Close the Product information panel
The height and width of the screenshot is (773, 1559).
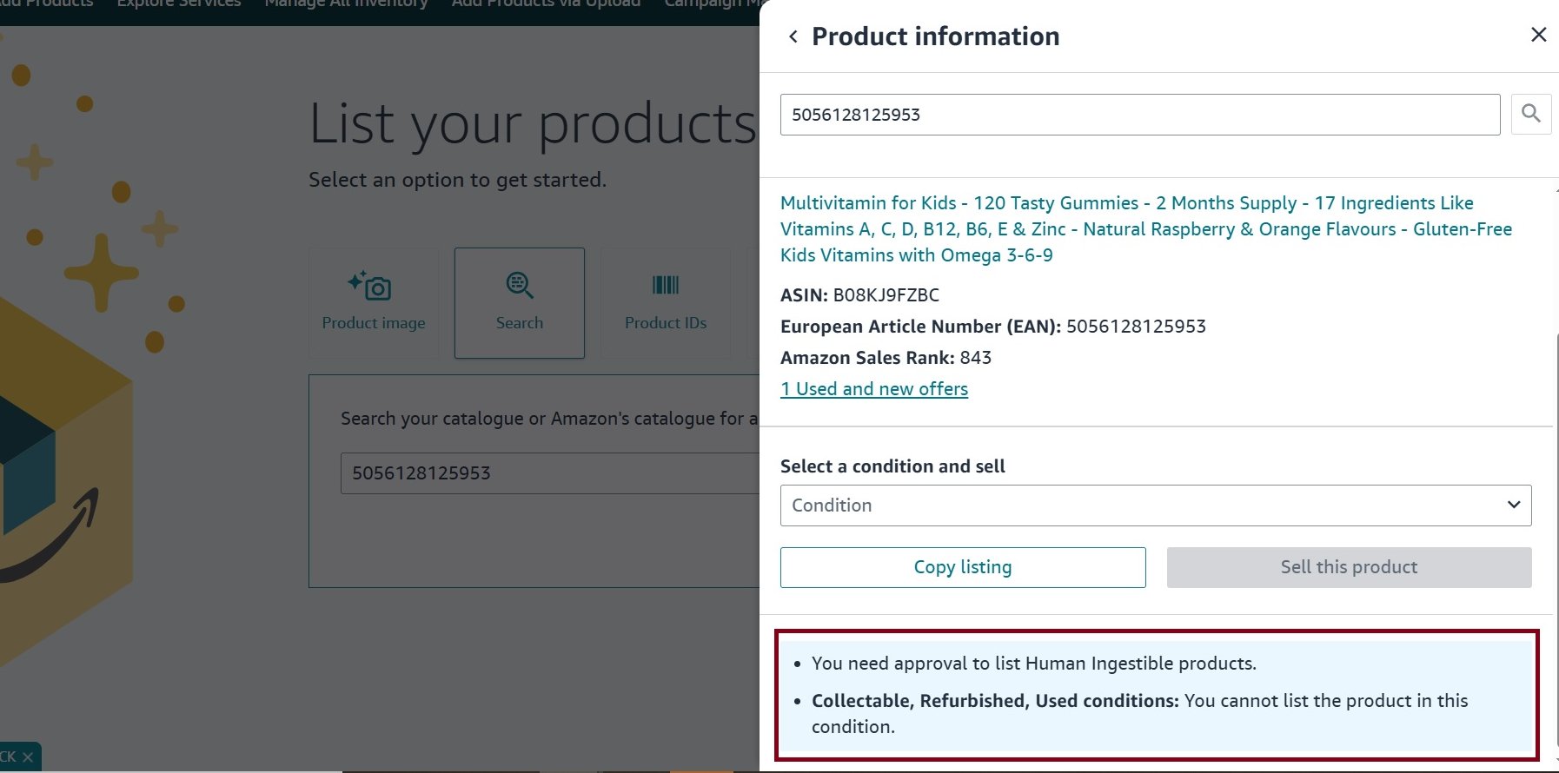tap(1538, 35)
